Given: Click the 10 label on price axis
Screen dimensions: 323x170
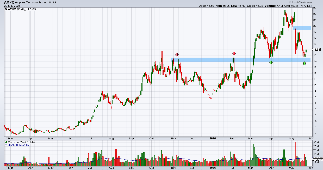Looking at the screenshot, I should coord(315,85).
